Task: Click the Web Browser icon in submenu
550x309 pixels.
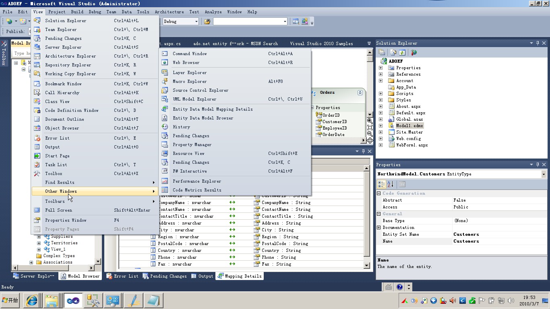Action: [x=165, y=62]
